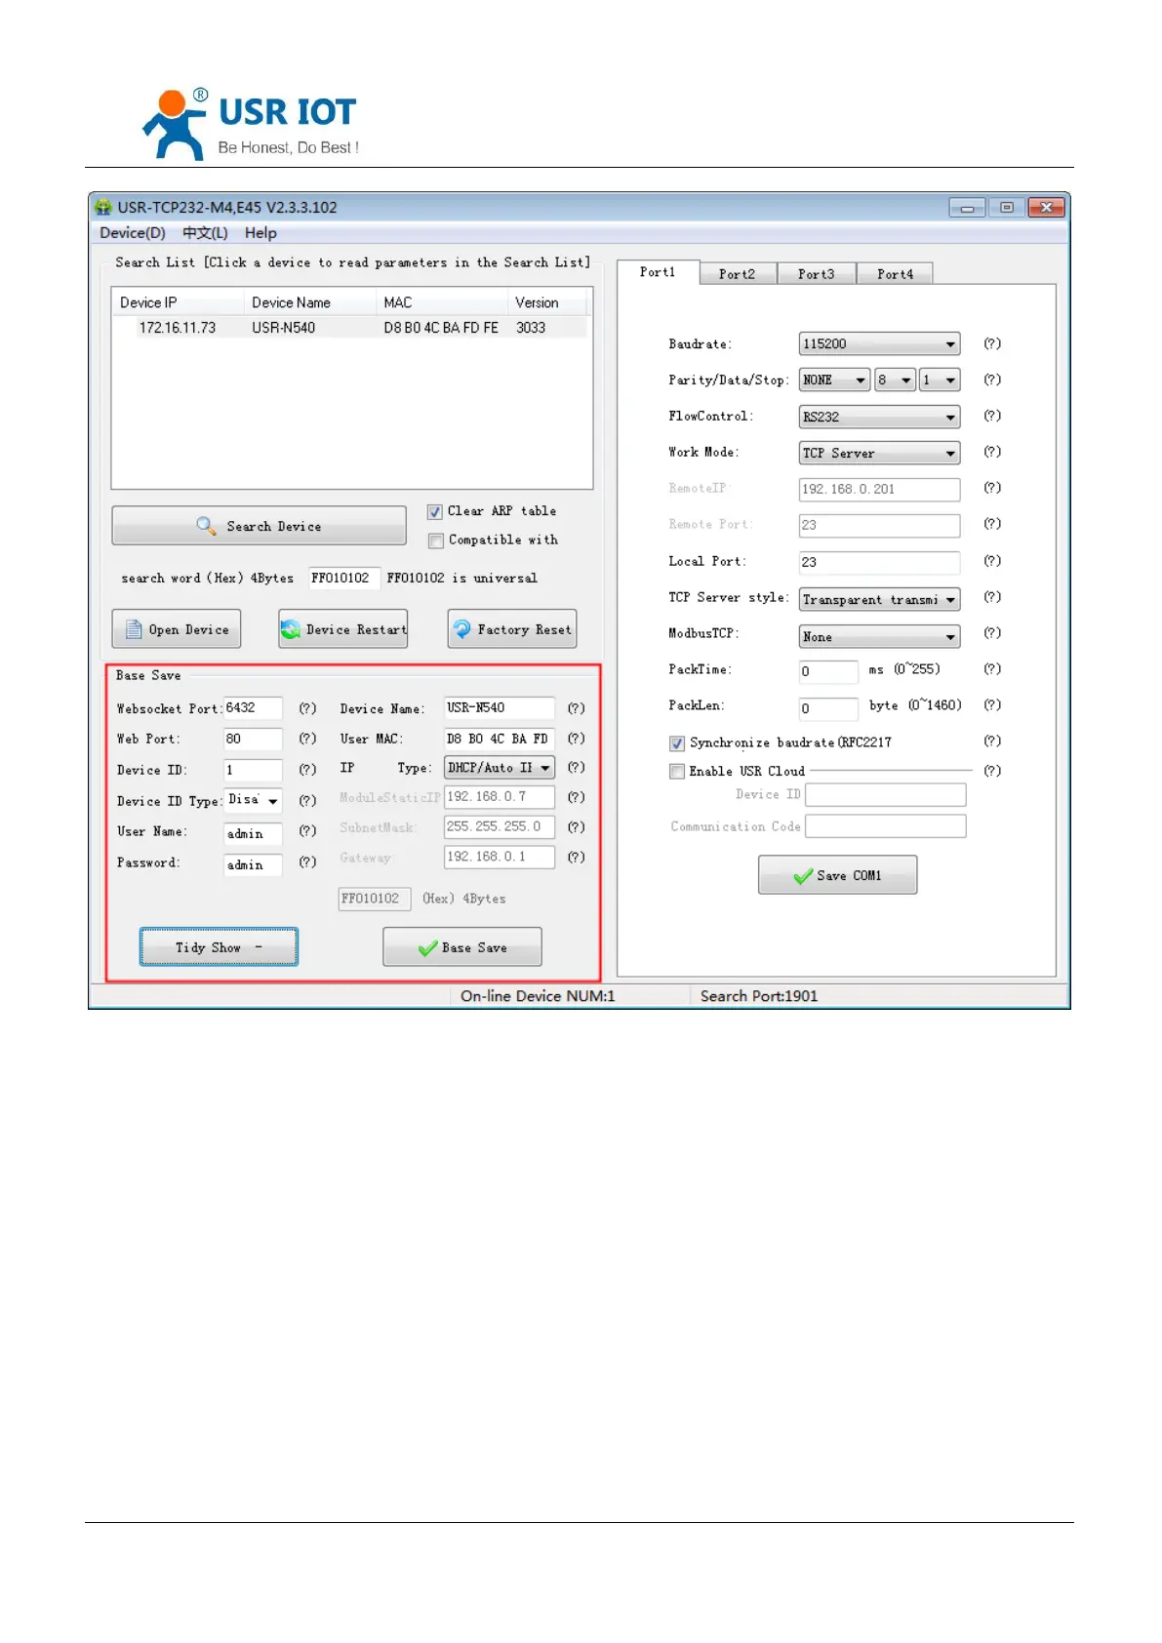Open the IP Type dropdown
1162x1643 pixels.
500,768
